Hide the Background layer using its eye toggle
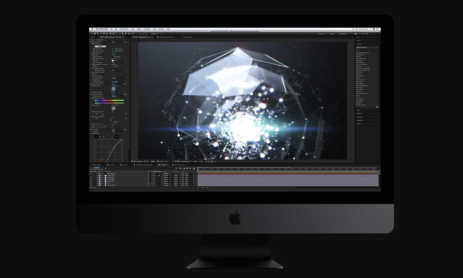463x278 pixels. pos(91,185)
